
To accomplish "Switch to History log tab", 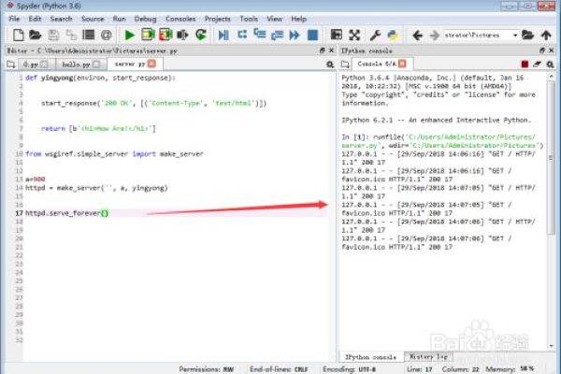I will 428,356.
